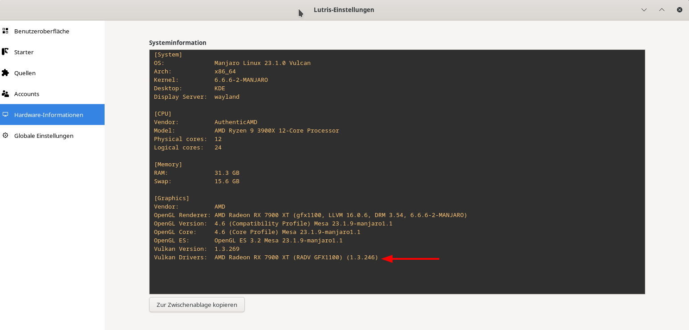Viewport: 689px width, 330px height.
Task: Go to the Accounts section
Action: (x=52, y=94)
